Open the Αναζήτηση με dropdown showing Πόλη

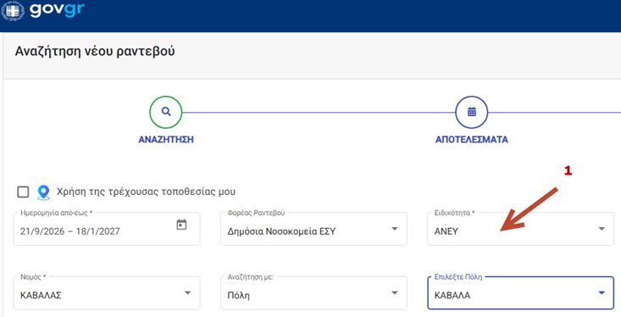313,292
